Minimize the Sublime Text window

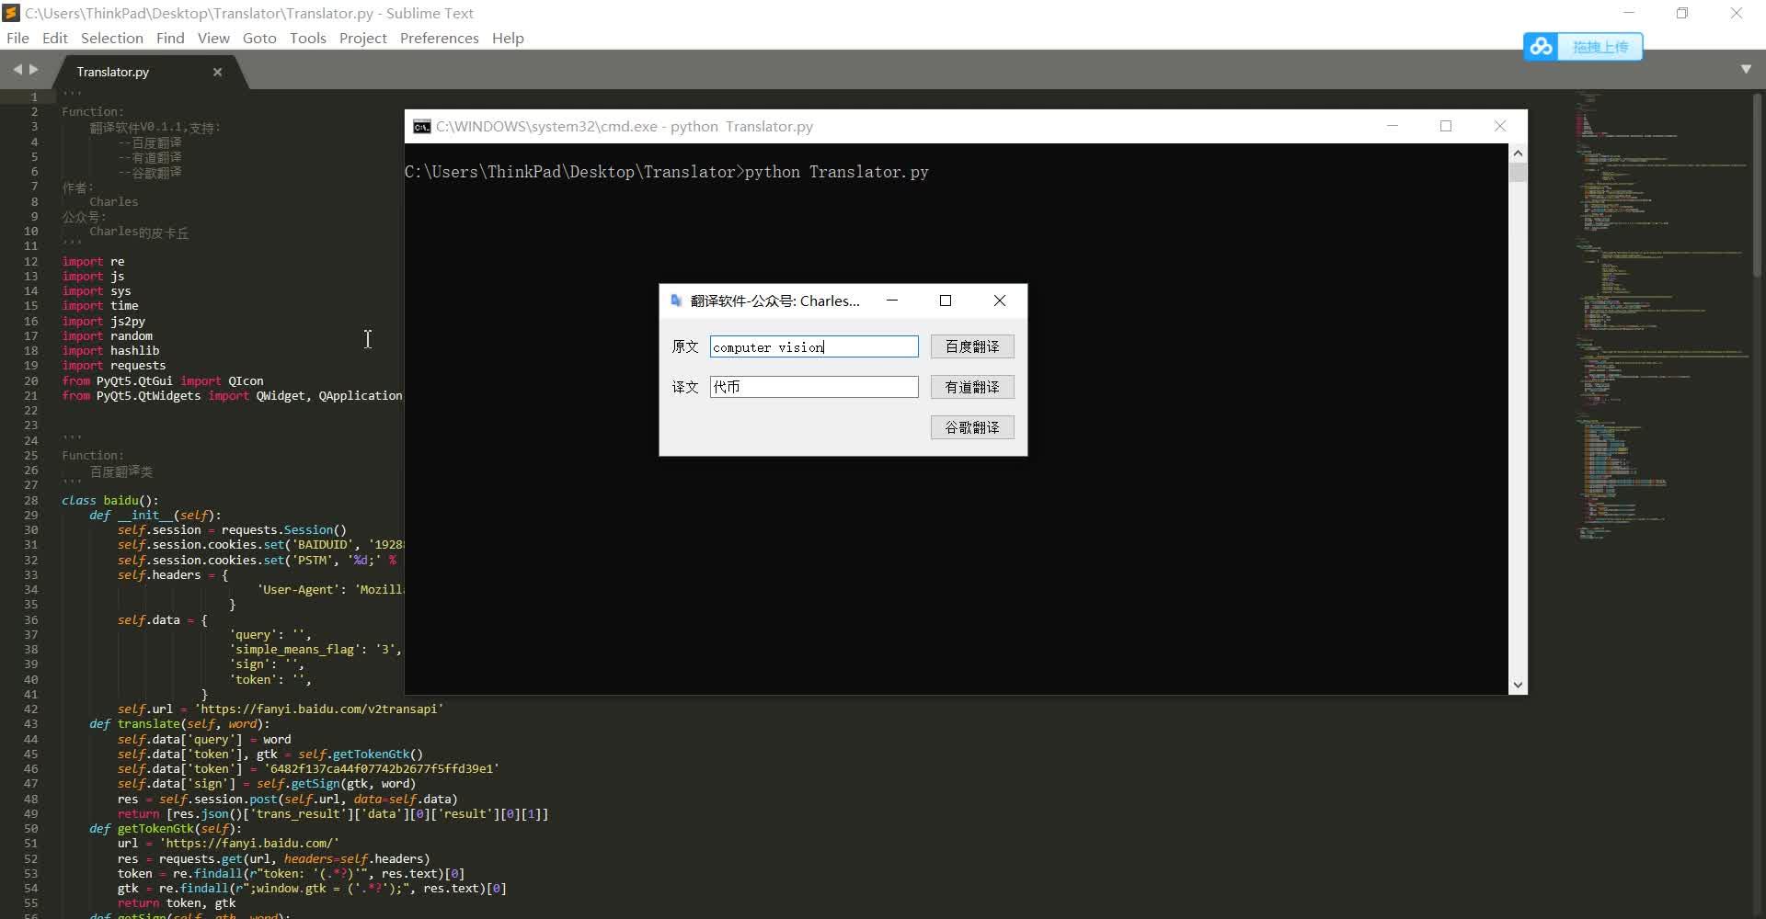click(x=1629, y=13)
